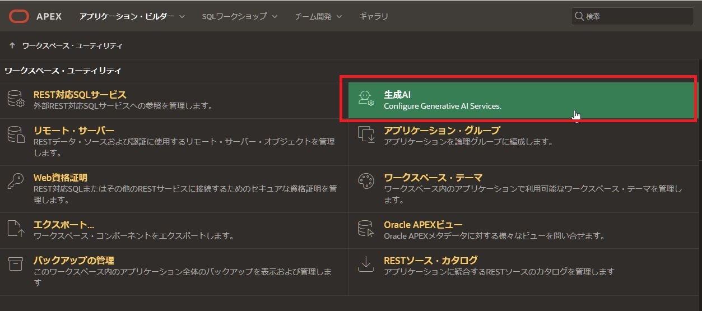Screen dimensions: 702x311
Task: Go to the ギャラリ menu item
Action: point(374,16)
